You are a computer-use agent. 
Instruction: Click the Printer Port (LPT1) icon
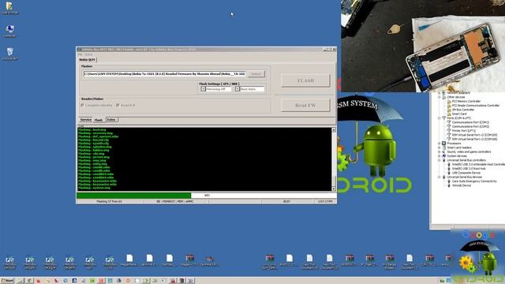pyautogui.click(x=449, y=131)
